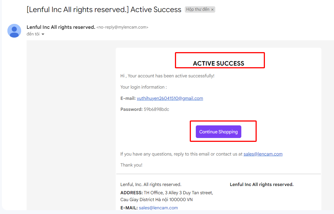This screenshot has width=334, height=214.
Task: Click the Hộp thư đến label chip
Action: point(200,9)
